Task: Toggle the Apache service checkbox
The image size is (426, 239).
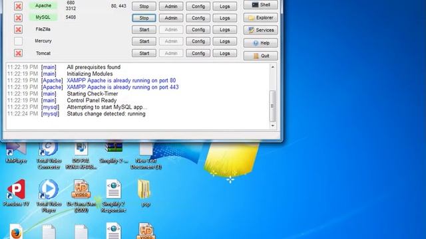Action: tap(18, 6)
